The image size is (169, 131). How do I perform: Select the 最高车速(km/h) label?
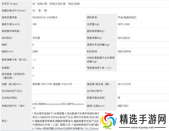pos(12,24)
